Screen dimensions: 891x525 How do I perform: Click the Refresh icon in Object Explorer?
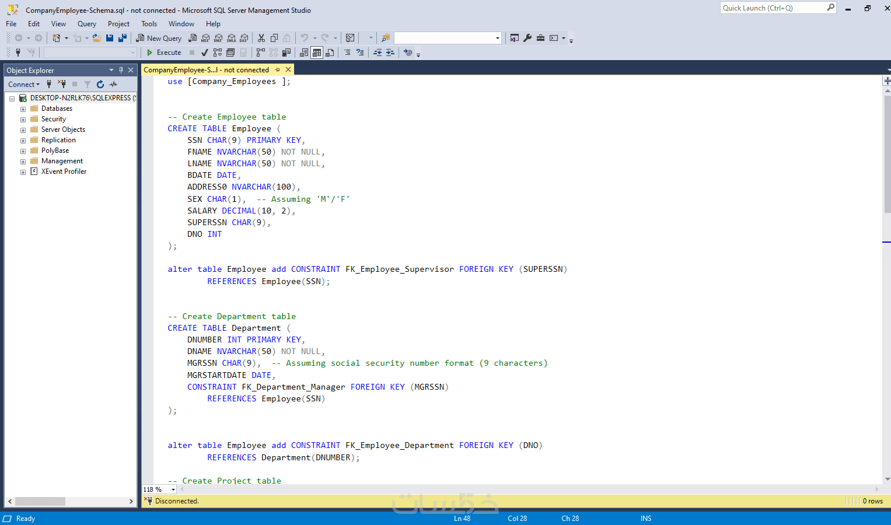pos(100,84)
